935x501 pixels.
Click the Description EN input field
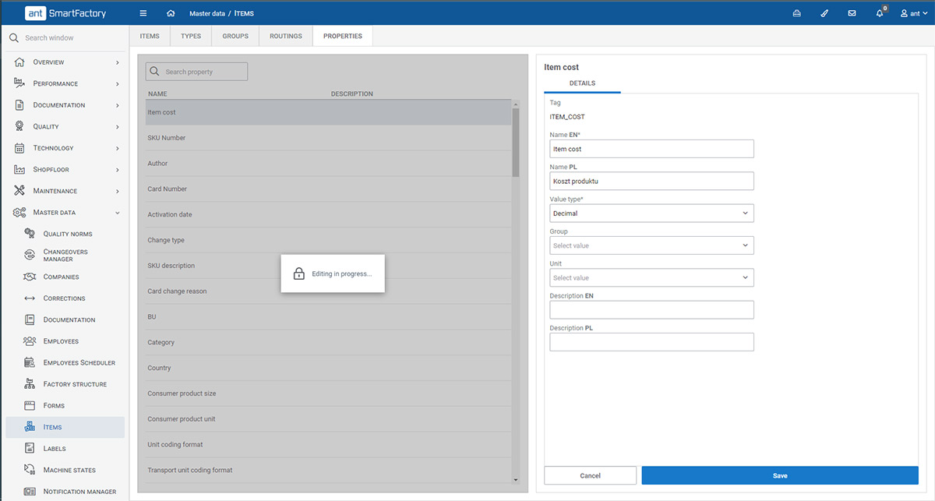point(651,309)
